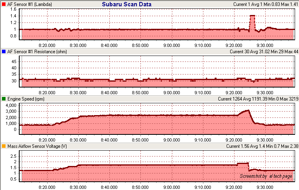Click the 9:00.000 time label under Lambda graph

coord(172,45)
